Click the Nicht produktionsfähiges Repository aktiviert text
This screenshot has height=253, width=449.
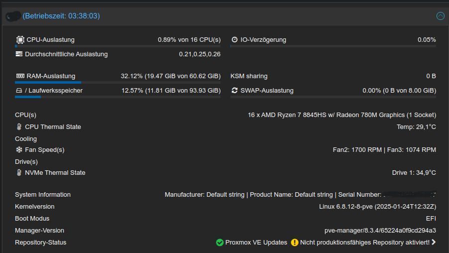pos(365,243)
